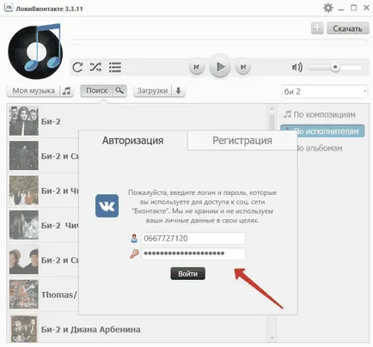Expand the search field dropdown arrow

pyautogui.click(x=365, y=91)
